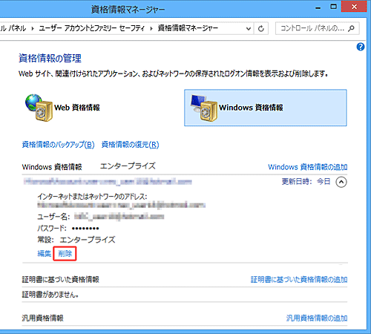Click 資格情報のバックアップ(B) link

(x=59, y=145)
